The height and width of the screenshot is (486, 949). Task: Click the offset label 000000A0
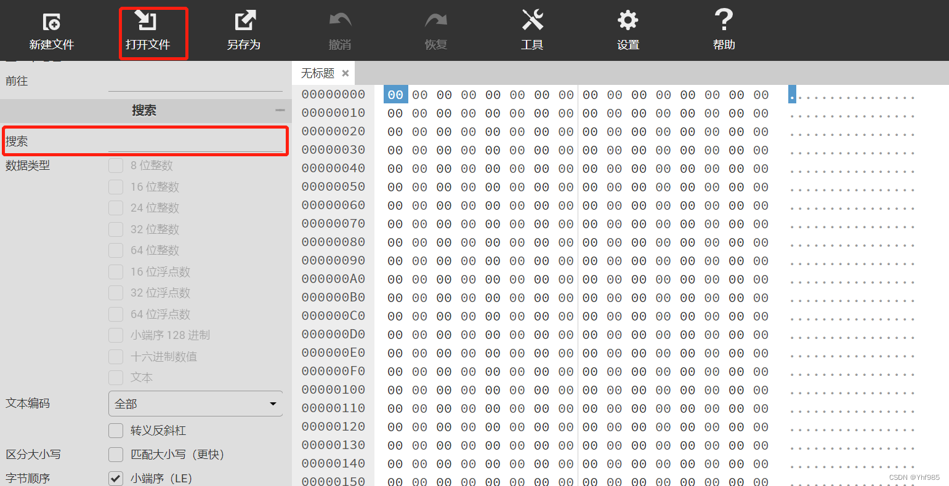pyautogui.click(x=333, y=279)
